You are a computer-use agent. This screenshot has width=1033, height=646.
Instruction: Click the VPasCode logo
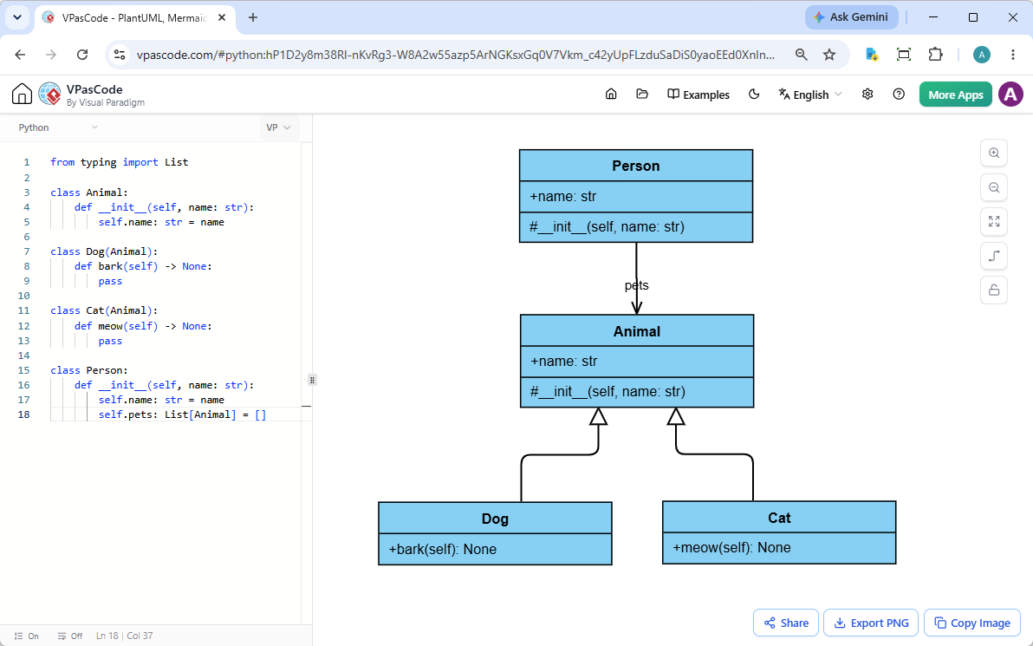tap(50, 95)
